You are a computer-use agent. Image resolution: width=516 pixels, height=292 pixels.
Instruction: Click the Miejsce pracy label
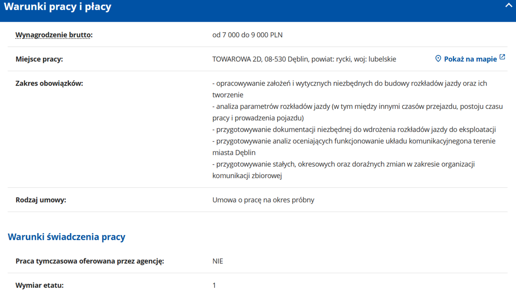(39, 59)
